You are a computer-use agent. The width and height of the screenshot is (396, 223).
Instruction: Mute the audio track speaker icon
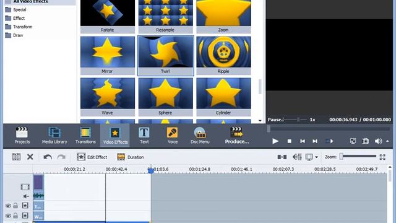26,196
